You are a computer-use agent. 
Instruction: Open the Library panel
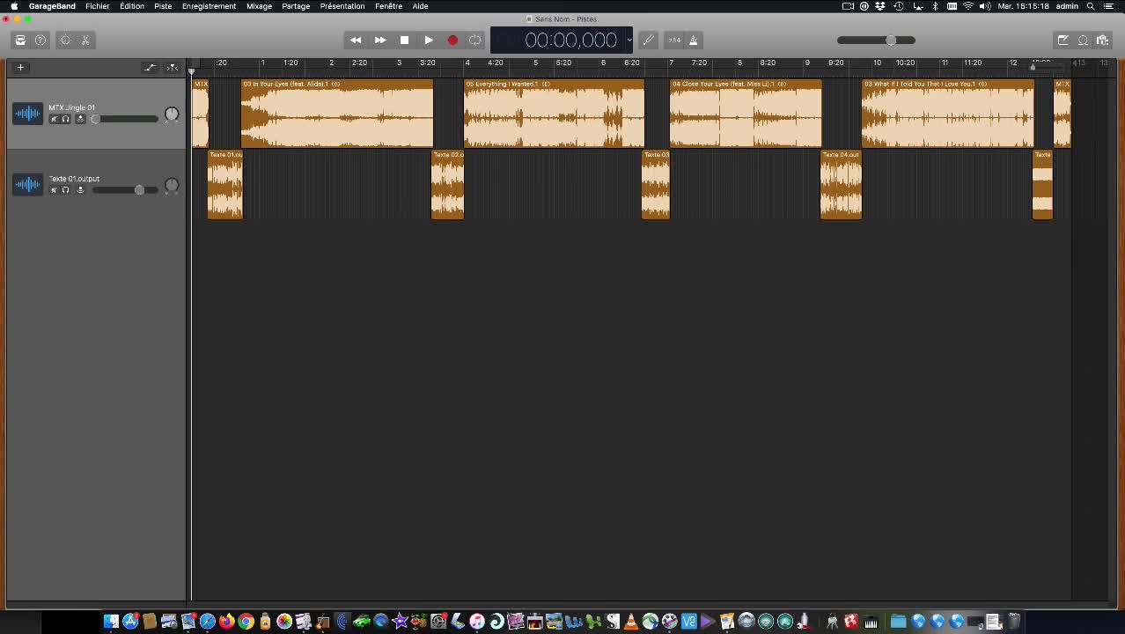pos(20,40)
